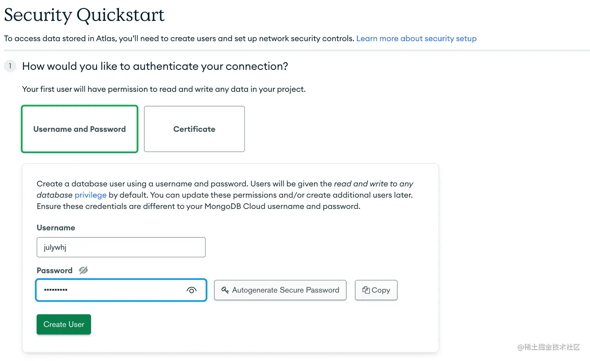Click the crossed-out eye icon beside the Password label
The width and height of the screenshot is (590, 361).
(x=84, y=270)
